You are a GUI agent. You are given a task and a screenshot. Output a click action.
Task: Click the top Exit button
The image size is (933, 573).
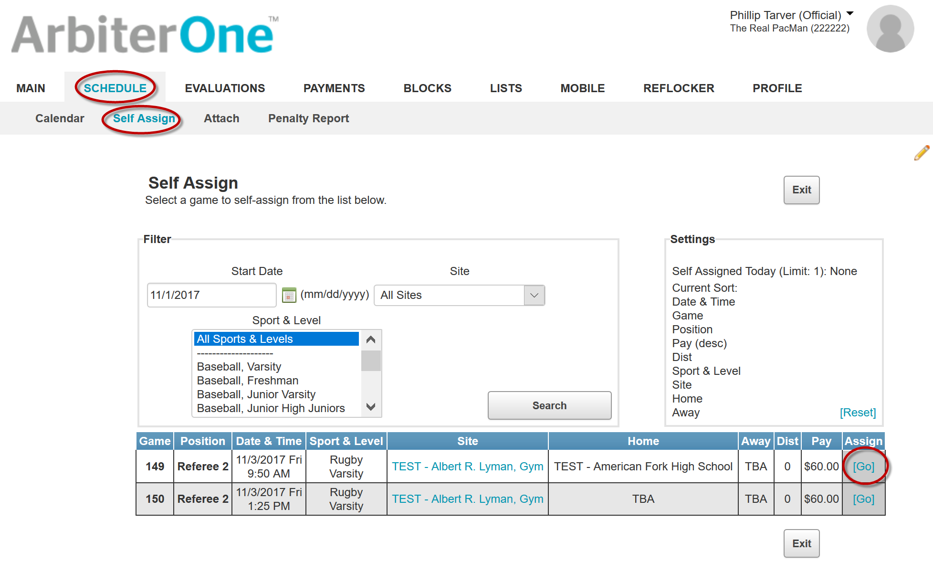[801, 190]
